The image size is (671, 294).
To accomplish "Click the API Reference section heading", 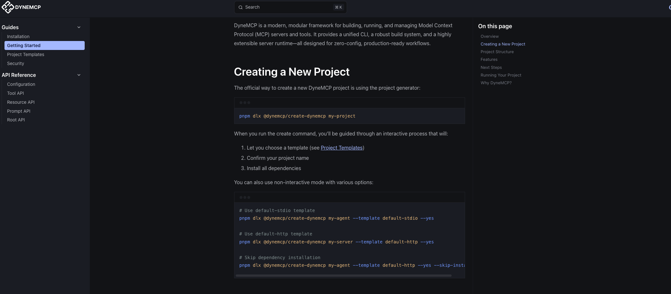I will (x=19, y=75).
